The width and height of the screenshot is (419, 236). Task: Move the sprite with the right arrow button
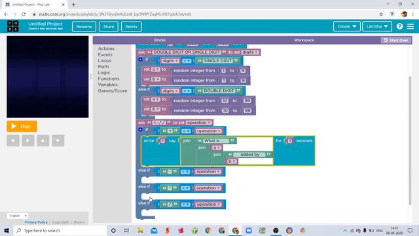pyautogui.click(x=28, y=140)
